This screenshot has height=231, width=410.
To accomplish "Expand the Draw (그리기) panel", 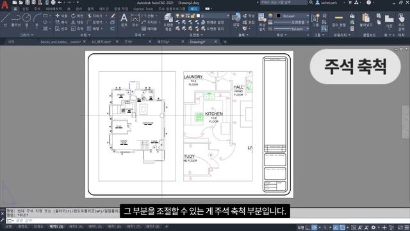I will click(x=27, y=35).
